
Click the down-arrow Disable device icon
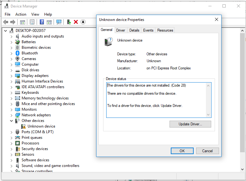83,22
